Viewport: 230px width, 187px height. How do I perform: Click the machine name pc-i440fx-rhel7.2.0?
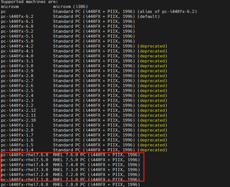25,175
